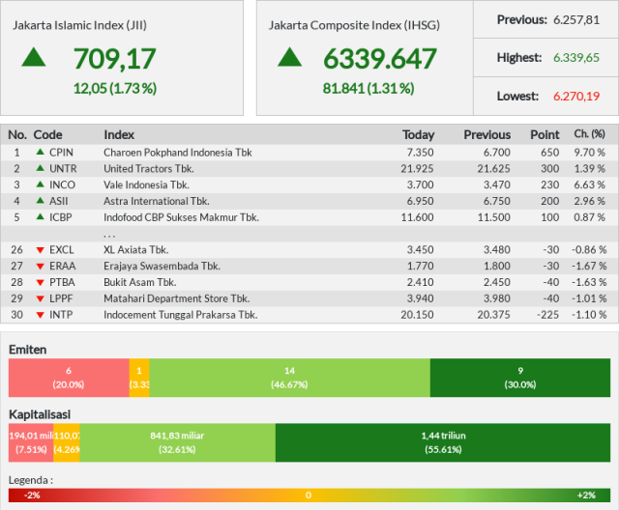This screenshot has height=510, width=619.
Task: Select the Astra International Tbk. entry
Action: (156, 201)
